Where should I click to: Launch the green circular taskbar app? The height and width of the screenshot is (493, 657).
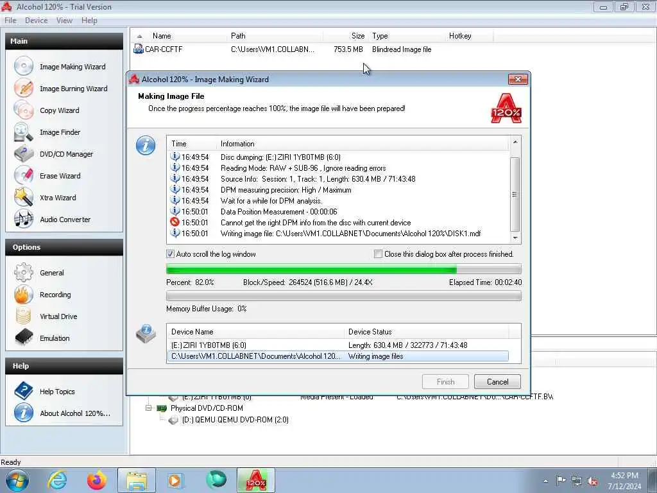(216, 480)
